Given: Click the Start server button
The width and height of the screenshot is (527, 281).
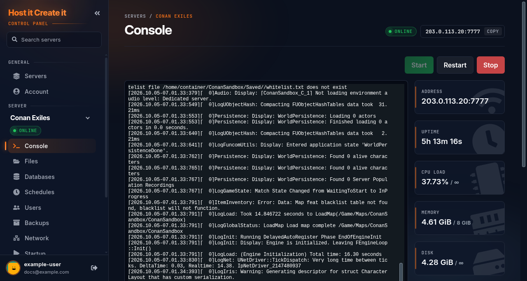Looking at the screenshot, I should pyautogui.click(x=419, y=65).
